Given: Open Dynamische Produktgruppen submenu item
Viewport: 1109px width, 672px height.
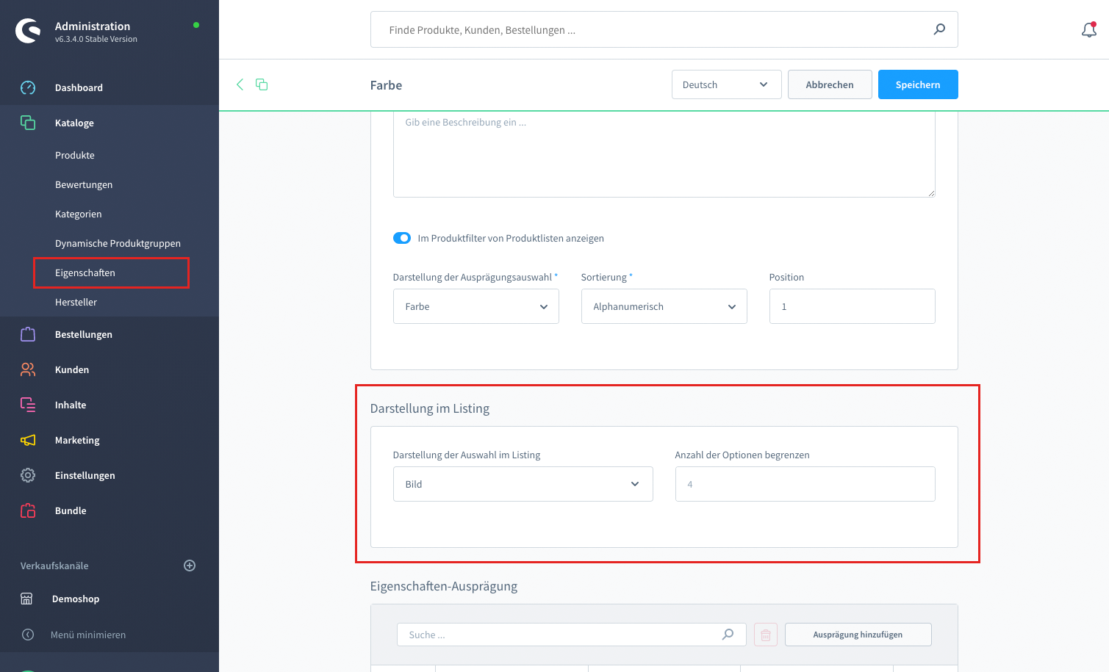Looking at the screenshot, I should tap(118, 243).
